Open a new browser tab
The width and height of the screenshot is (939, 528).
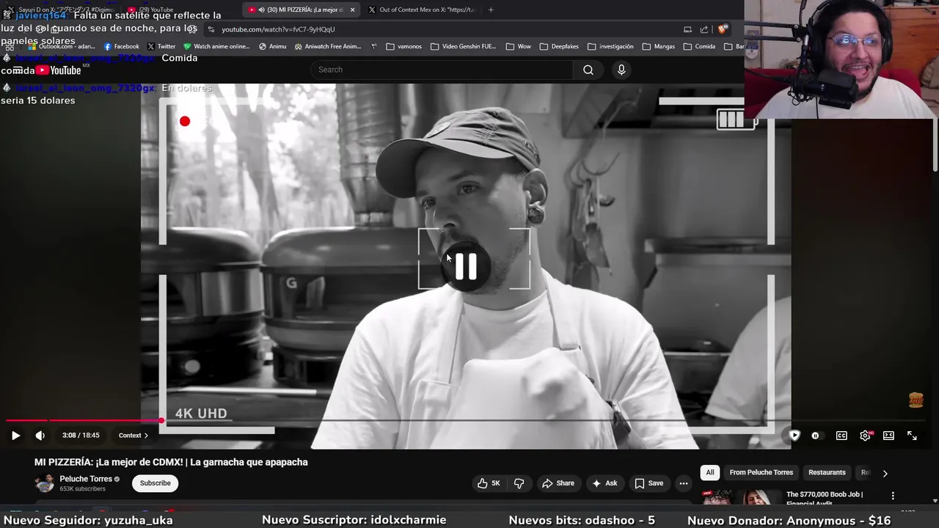pyautogui.click(x=491, y=10)
